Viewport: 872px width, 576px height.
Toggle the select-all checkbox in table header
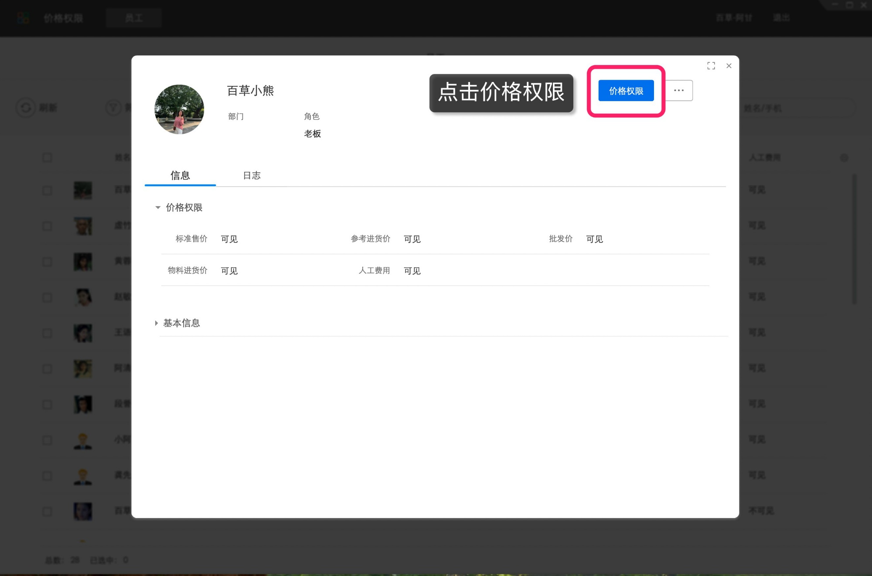47,157
